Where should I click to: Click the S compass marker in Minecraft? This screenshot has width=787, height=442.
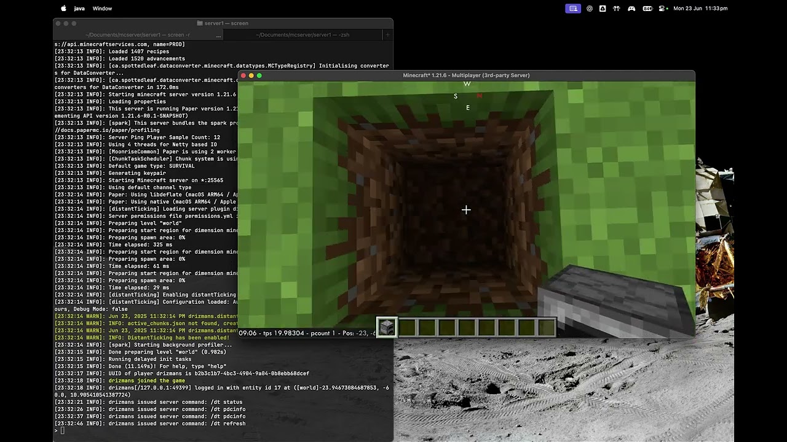pyautogui.click(x=456, y=96)
